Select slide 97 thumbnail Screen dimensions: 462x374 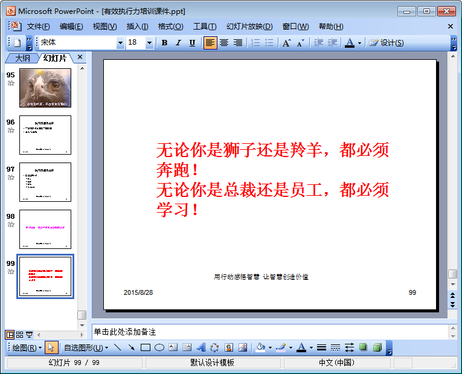tap(45, 182)
